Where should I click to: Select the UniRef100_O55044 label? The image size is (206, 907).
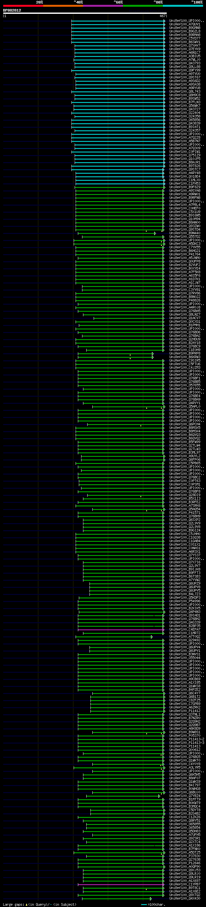pos(184,658)
